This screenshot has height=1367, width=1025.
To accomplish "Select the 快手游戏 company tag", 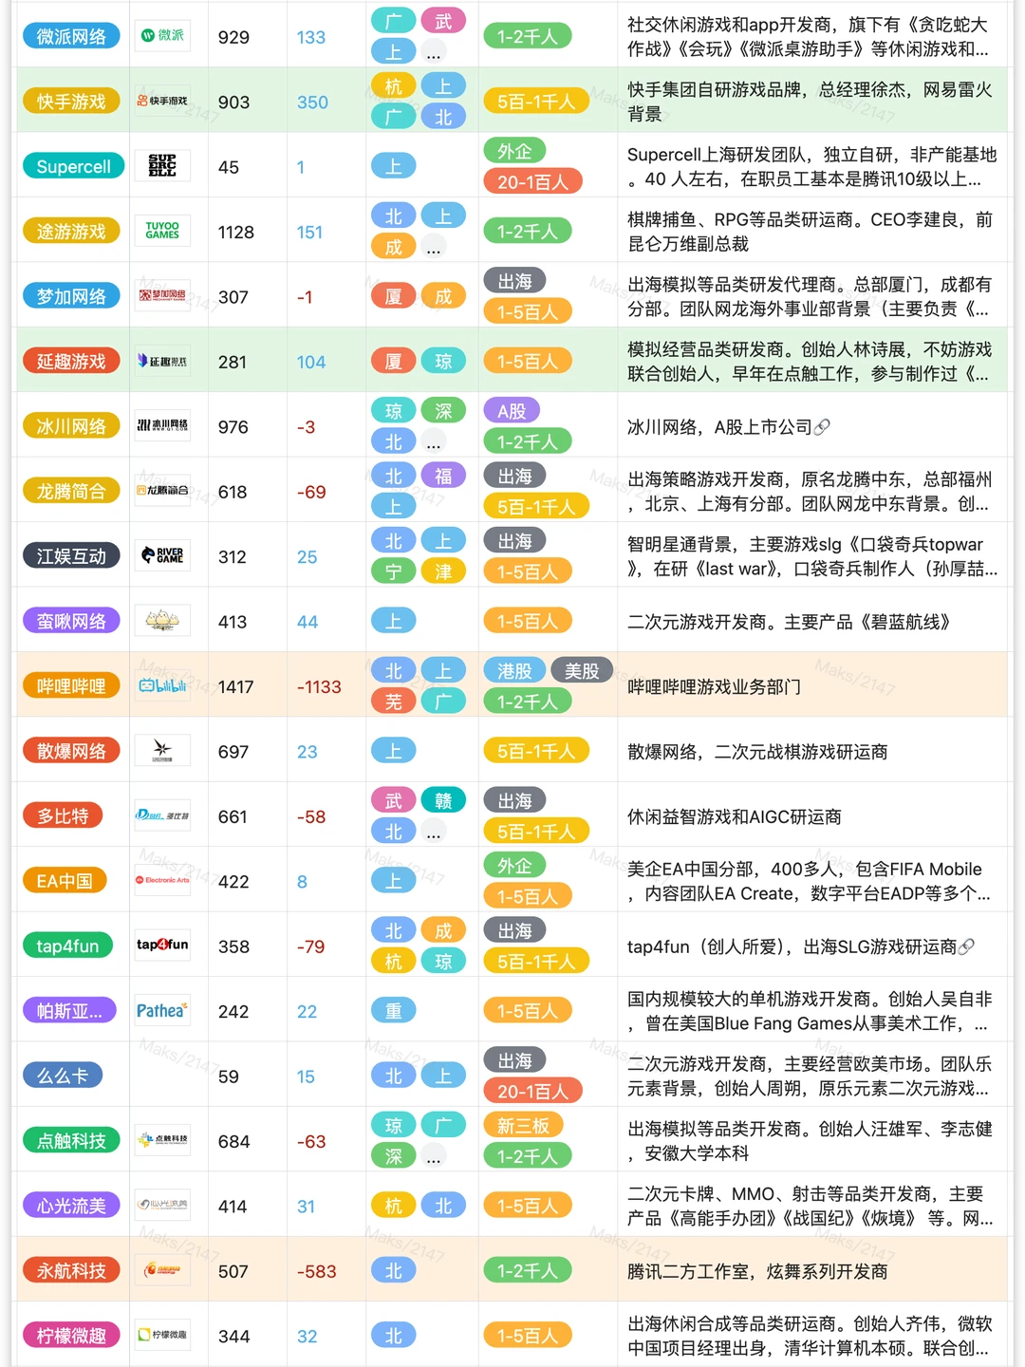I will point(71,101).
